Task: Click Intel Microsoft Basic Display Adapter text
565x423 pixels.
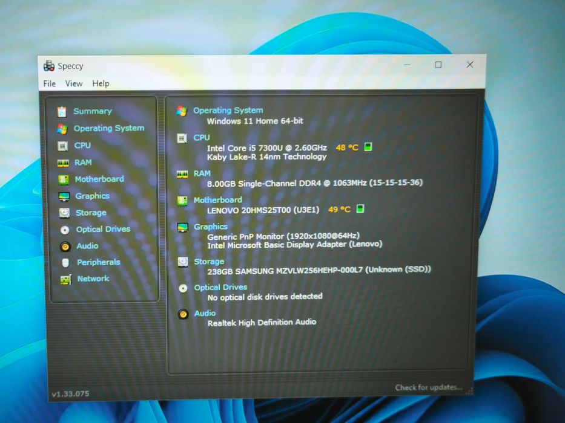Action: (x=294, y=245)
